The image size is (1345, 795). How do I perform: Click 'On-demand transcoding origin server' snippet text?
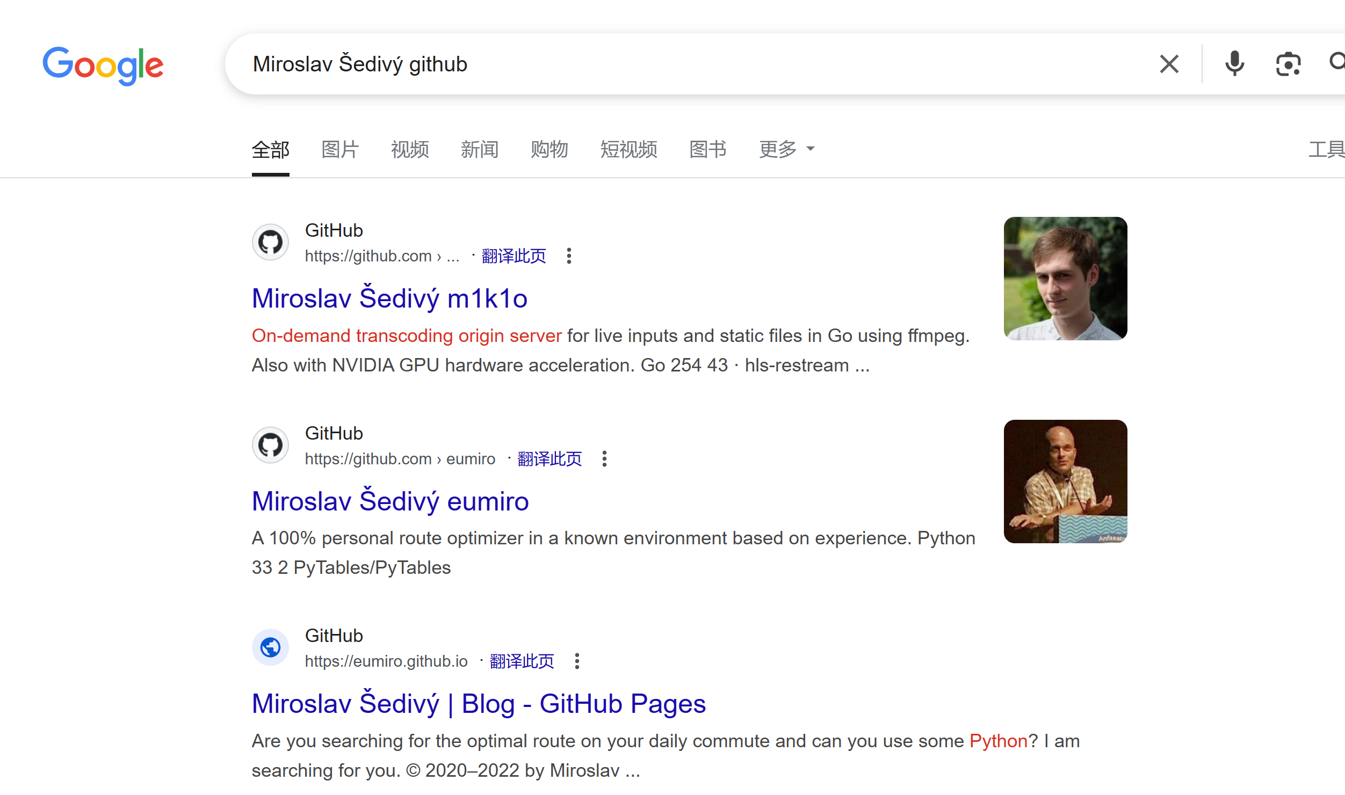coord(407,336)
